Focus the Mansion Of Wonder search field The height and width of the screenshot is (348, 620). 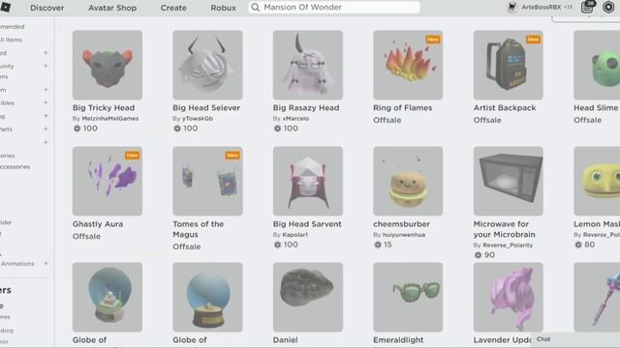tap(334, 8)
